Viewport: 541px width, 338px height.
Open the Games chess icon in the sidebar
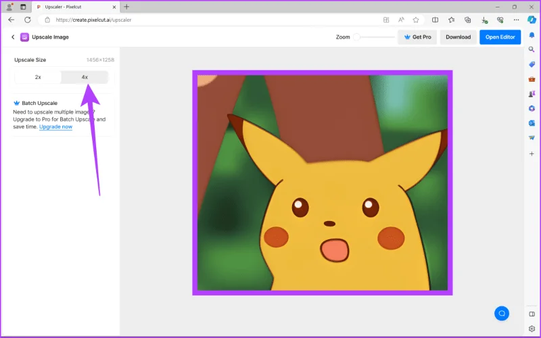tap(532, 94)
